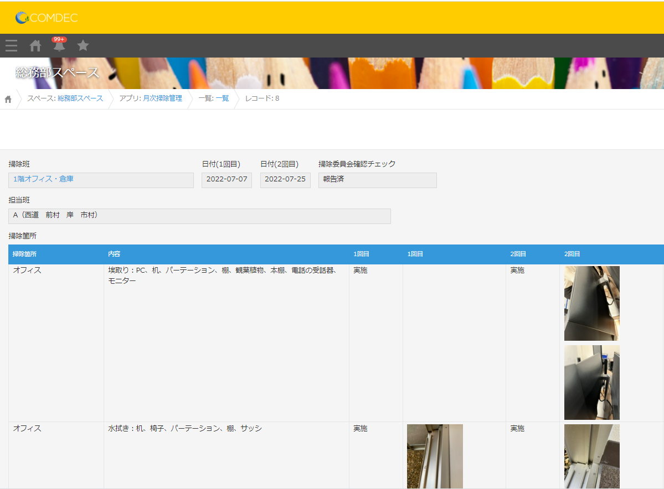The width and height of the screenshot is (664, 489).
Task: Click the レコード: 8 breadcrumb text
Action: click(x=262, y=98)
